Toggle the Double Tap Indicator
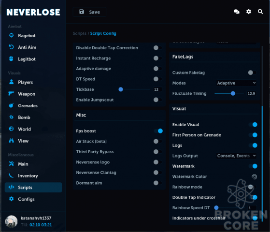Screen dimensions: 270x232 click(253, 197)
